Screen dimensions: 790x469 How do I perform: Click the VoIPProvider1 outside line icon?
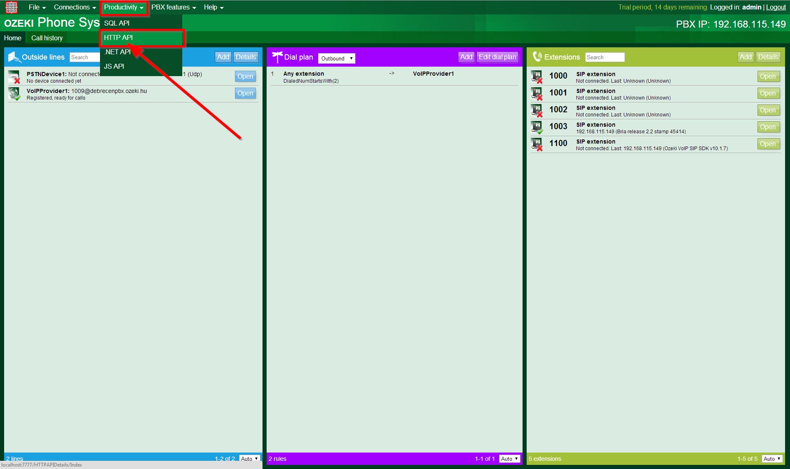15,94
